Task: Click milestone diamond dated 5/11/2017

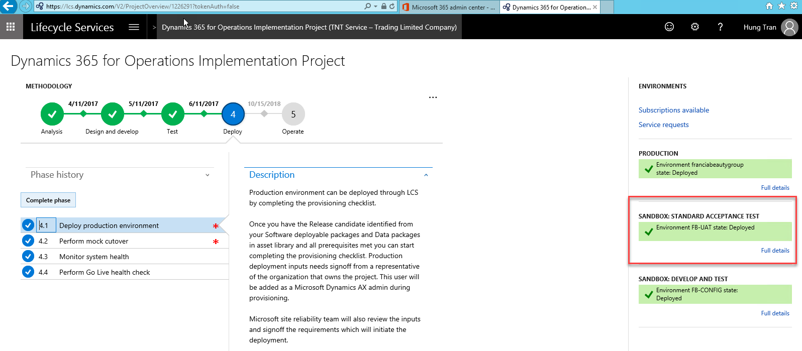Action: click(x=144, y=114)
